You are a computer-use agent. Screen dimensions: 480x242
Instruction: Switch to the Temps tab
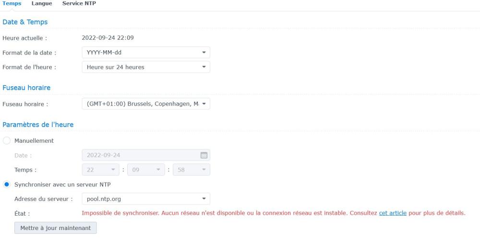(12, 4)
